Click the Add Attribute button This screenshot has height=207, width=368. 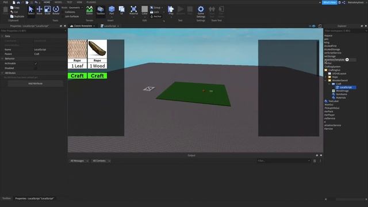coord(36,83)
